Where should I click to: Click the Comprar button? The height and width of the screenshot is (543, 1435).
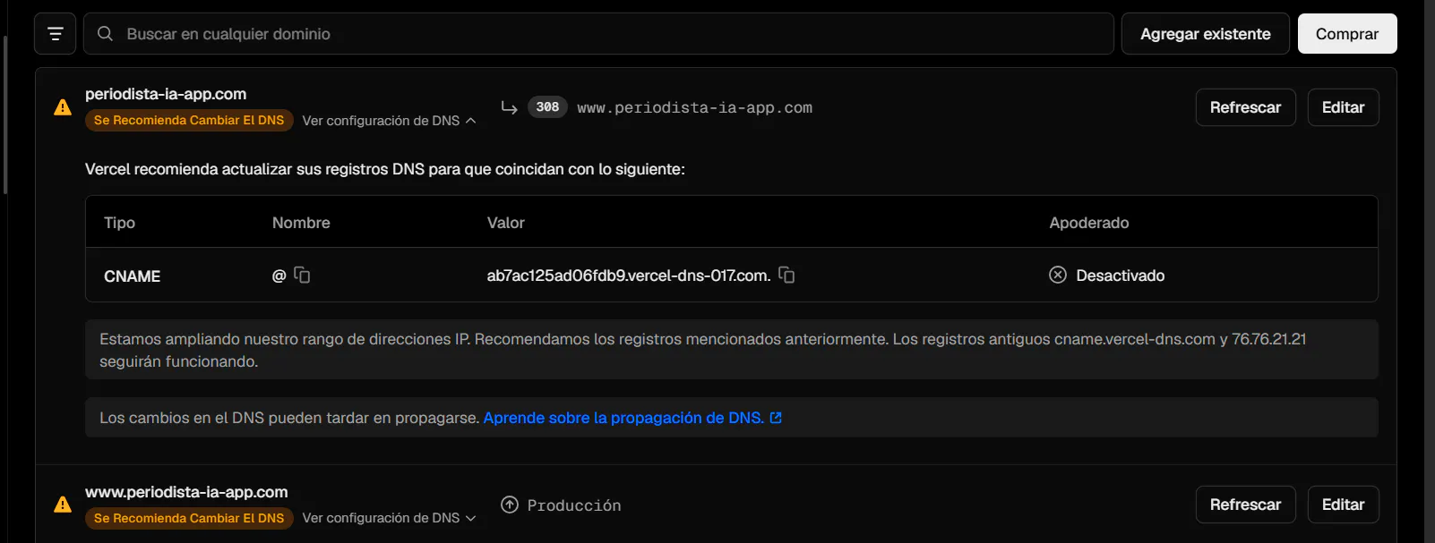(x=1347, y=34)
